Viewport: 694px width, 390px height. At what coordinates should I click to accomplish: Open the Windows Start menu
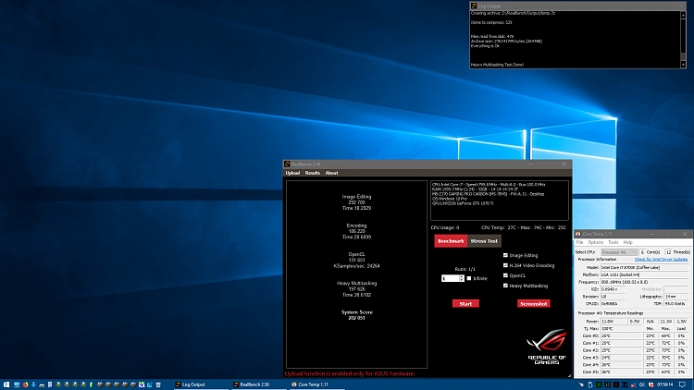point(6,384)
